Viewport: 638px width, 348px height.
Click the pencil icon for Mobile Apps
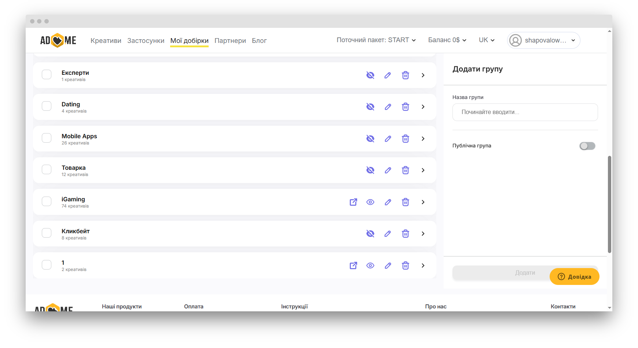388,139
